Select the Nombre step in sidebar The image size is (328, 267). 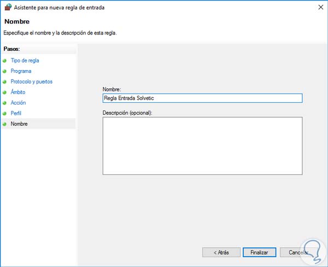(19, 124)
